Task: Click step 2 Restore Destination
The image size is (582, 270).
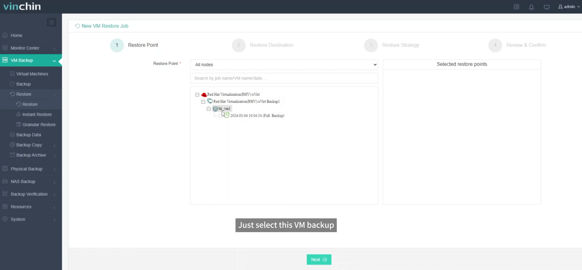Action: tap(263, 45)
